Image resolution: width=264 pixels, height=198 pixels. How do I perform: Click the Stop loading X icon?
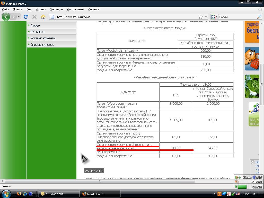click(34, 17)
